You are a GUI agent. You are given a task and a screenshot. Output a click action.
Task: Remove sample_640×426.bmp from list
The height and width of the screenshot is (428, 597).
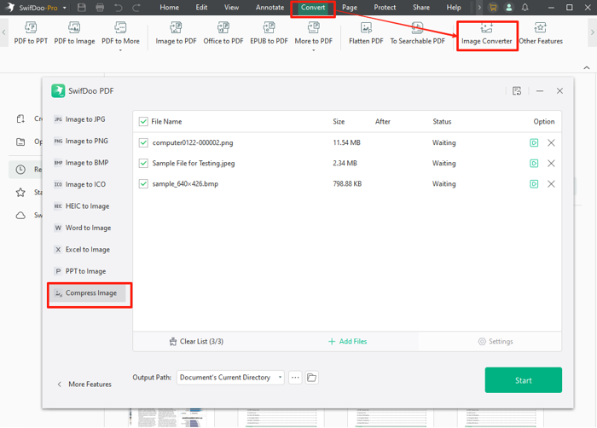click(x=551, y=184)
